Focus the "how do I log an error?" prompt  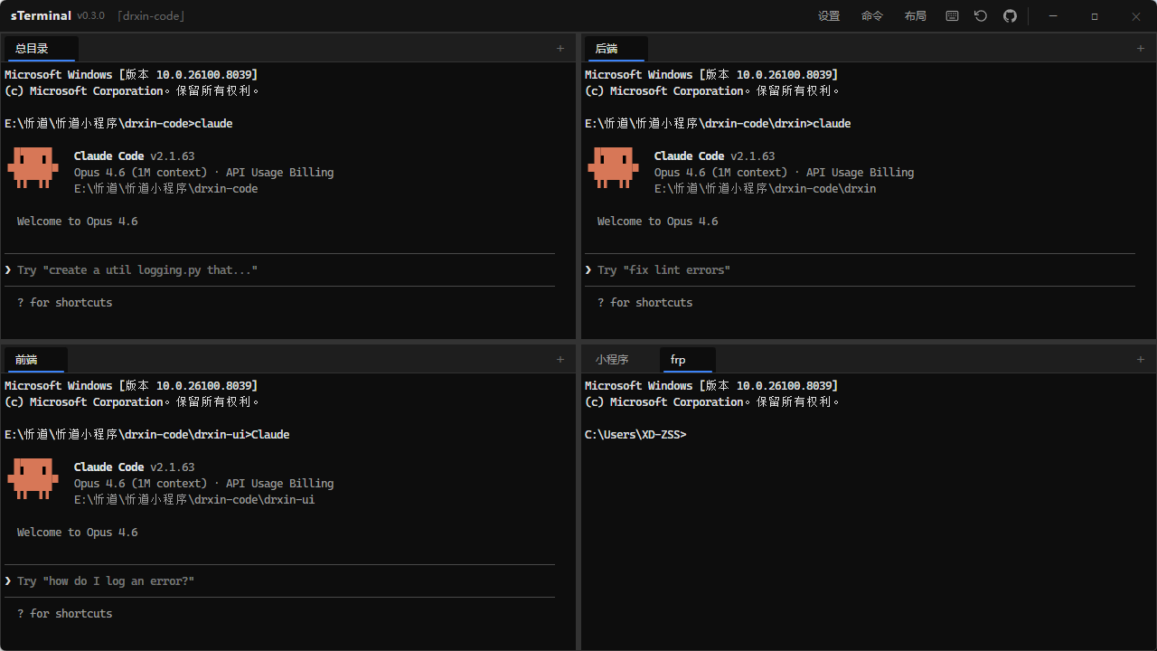click(x=279, y=581)
